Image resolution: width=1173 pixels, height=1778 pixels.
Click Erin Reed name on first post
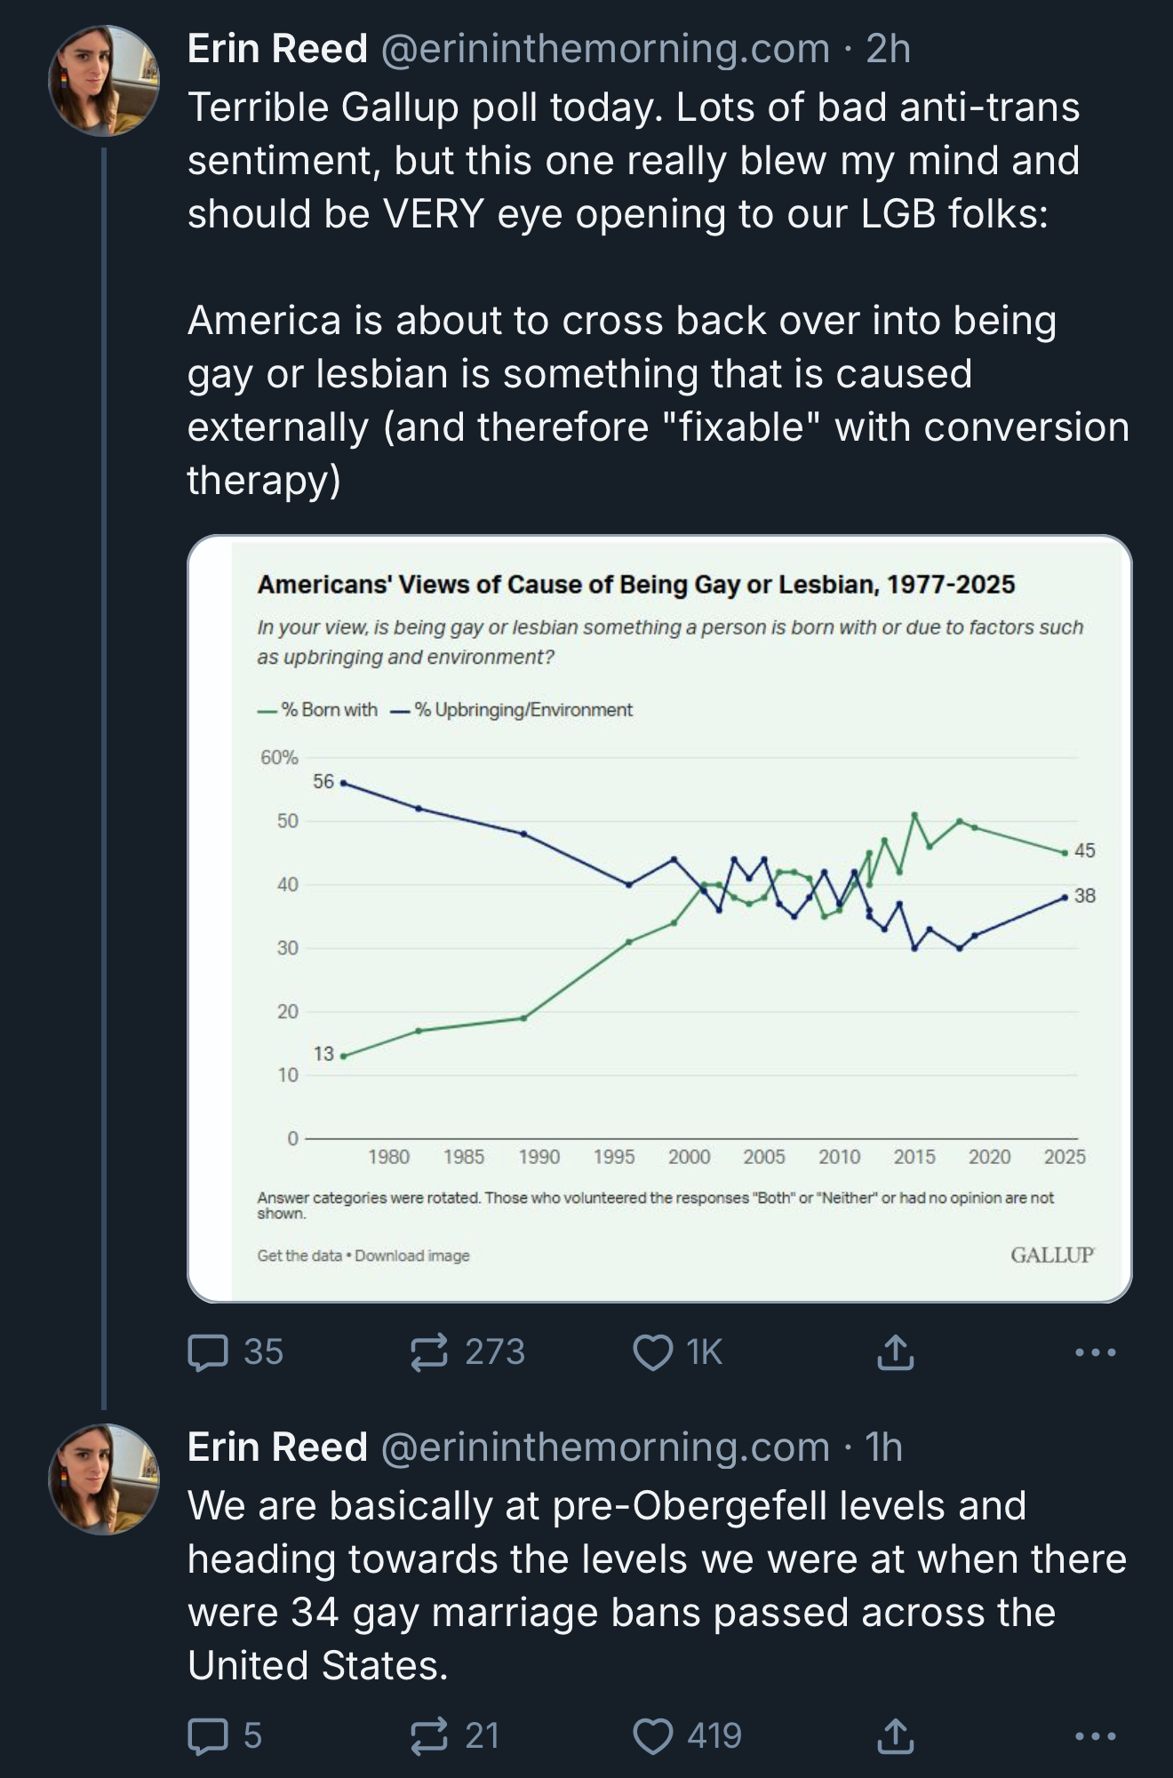coord(277,49)
